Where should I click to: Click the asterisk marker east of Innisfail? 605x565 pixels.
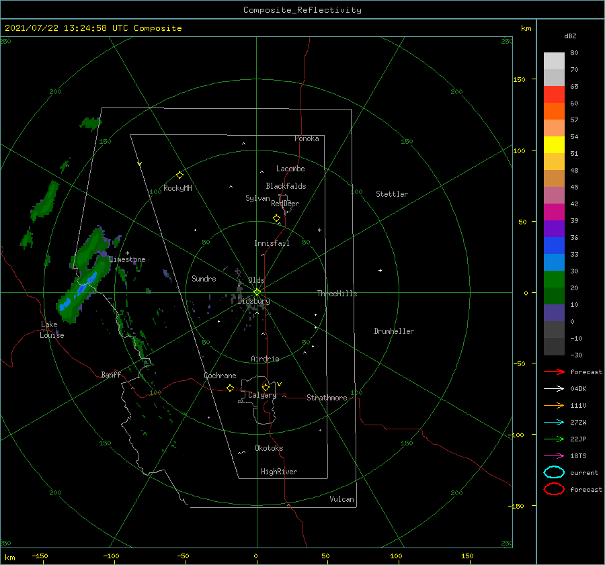tap(319, 230)
